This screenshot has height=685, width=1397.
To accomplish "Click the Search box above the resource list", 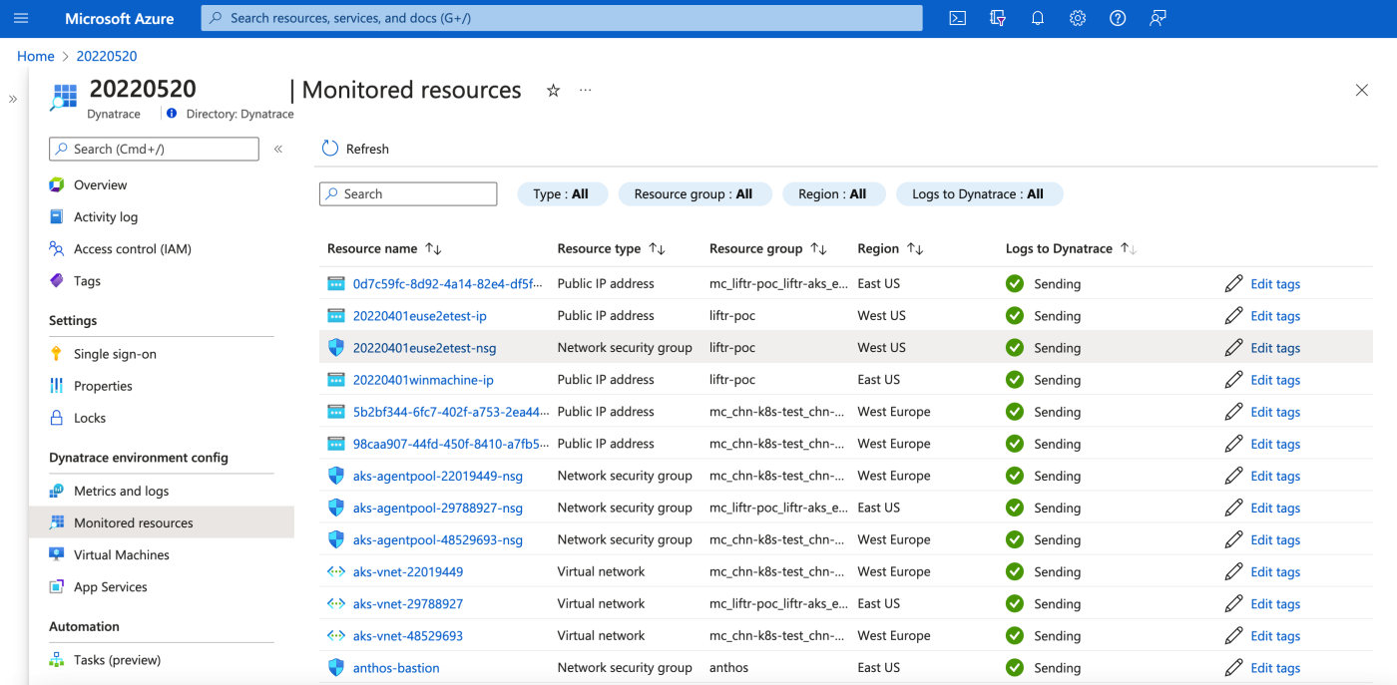I will 407,193.
